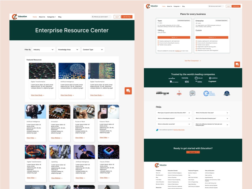
Task: Click the robot head profile thumbnail
Action: 35,112
